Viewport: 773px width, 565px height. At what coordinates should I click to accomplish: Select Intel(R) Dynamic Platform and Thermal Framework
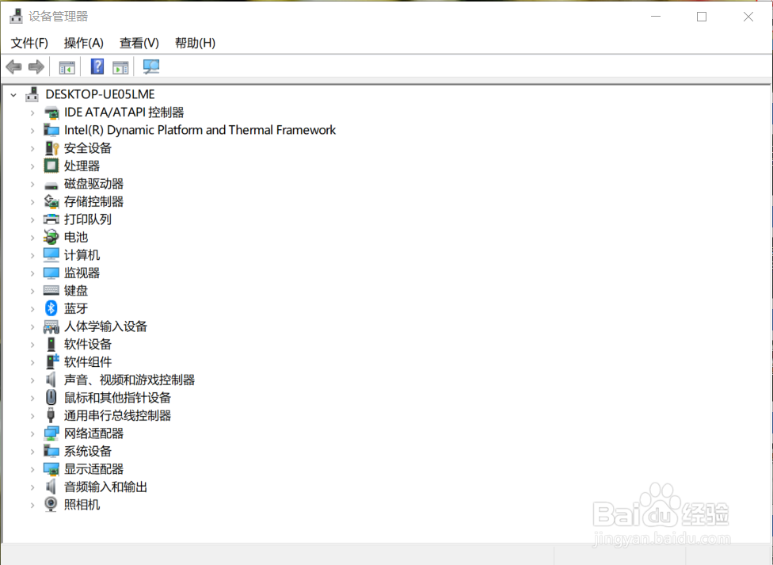200,130
